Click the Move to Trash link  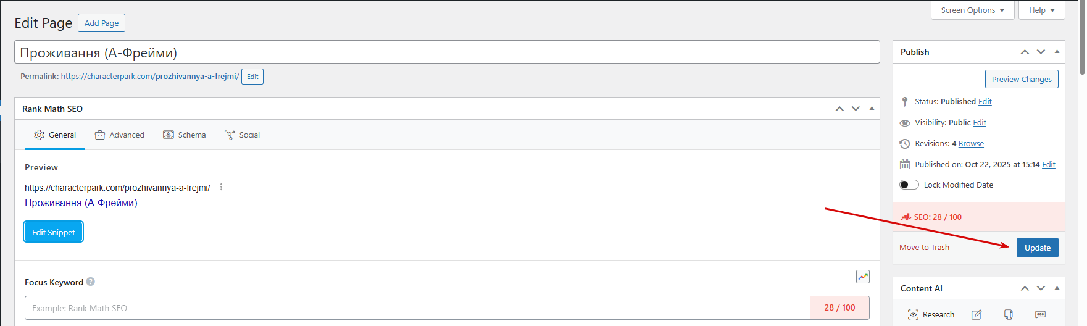[924, 248]
